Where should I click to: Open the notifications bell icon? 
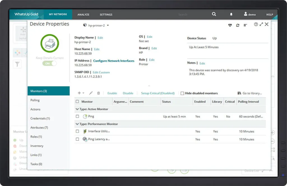(231, 14)
